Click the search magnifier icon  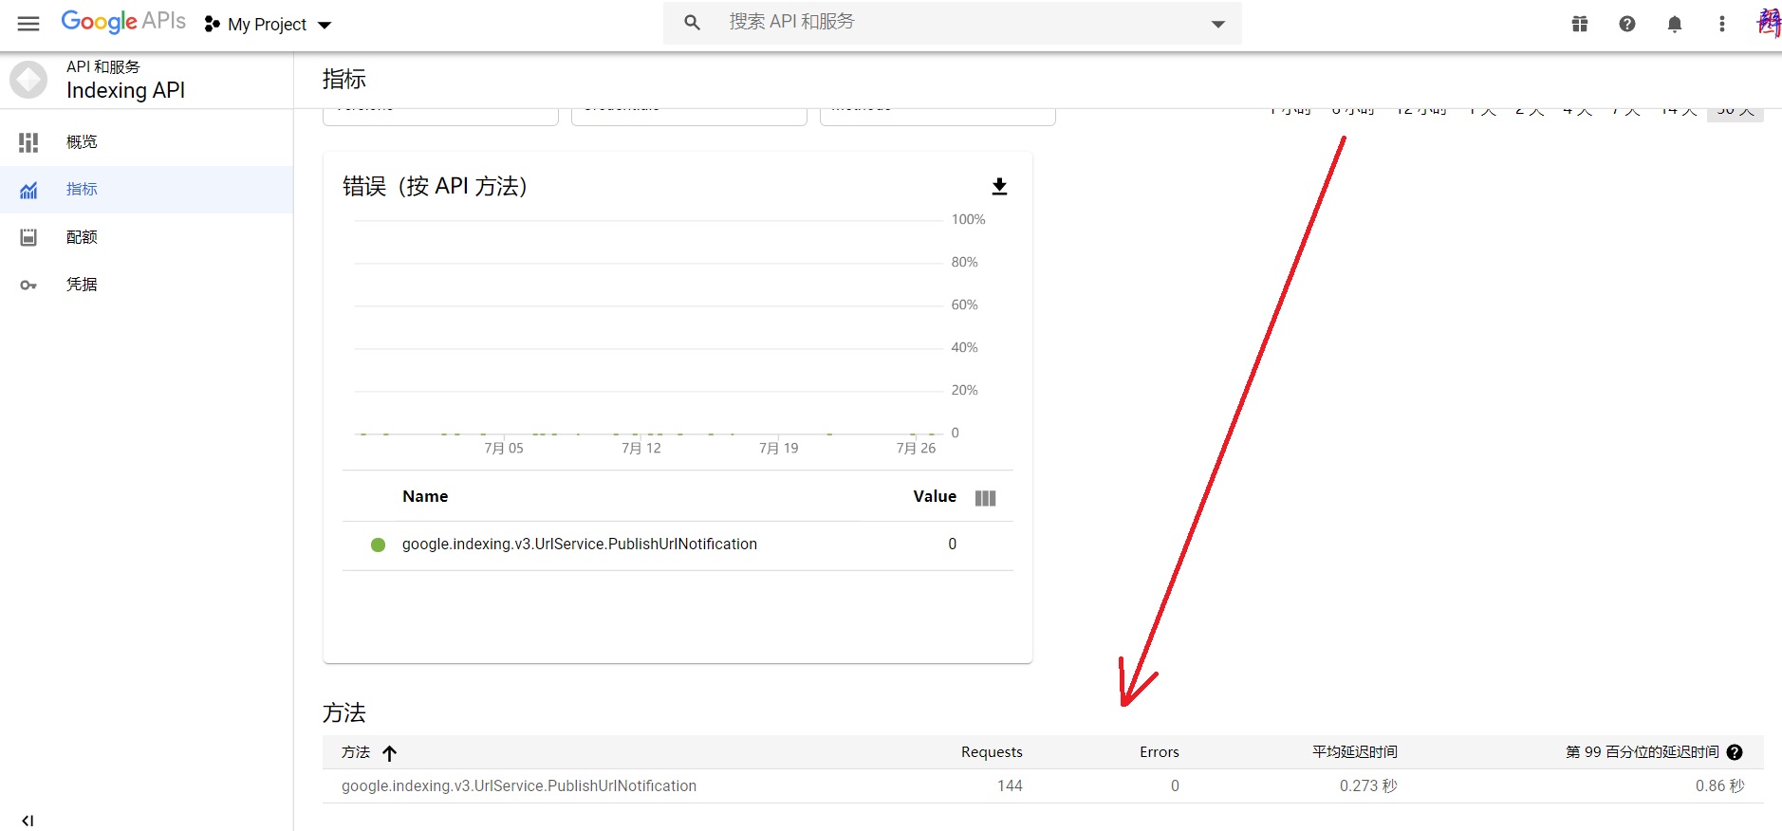pyautogui.click(x=692, y=23)
